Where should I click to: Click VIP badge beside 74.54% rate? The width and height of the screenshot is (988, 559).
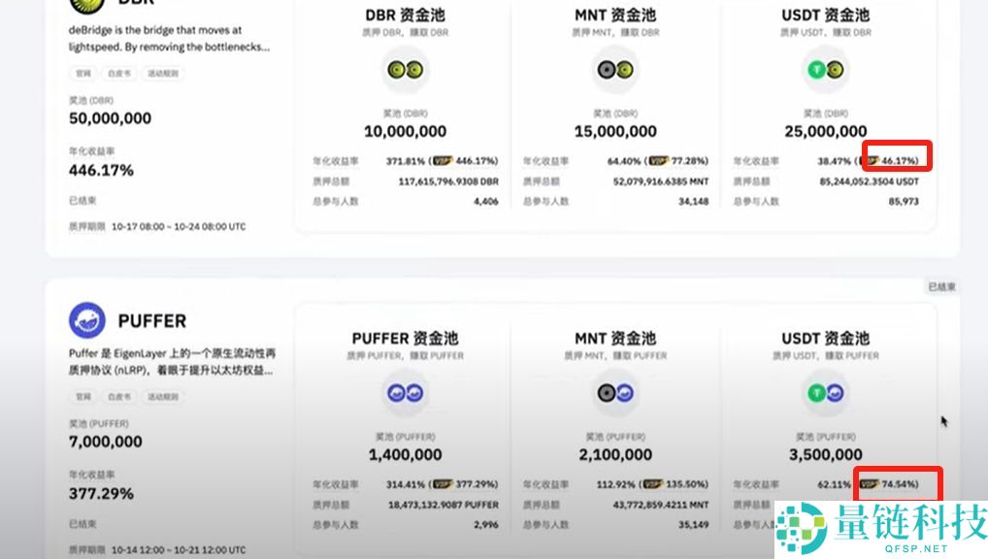(869, 484)
